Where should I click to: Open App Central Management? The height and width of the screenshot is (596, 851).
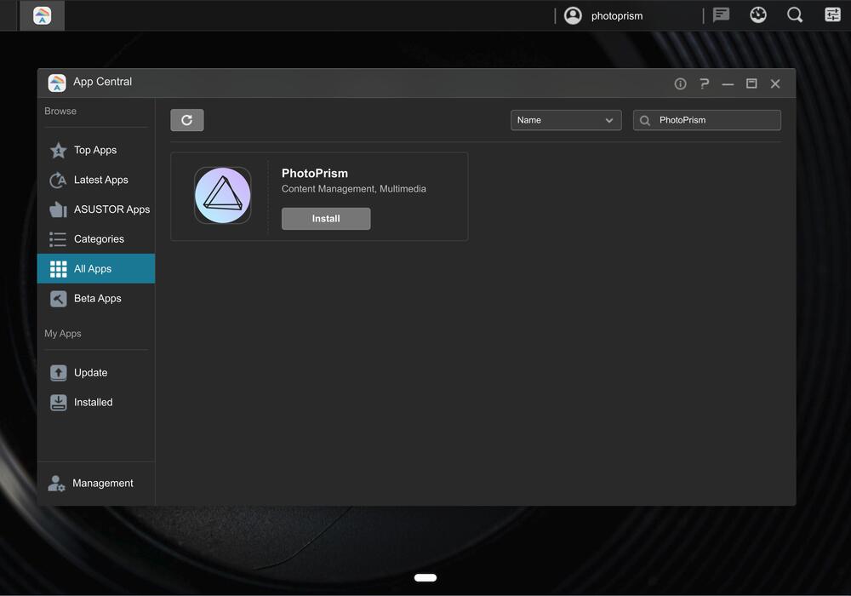(x=102, y=483)
